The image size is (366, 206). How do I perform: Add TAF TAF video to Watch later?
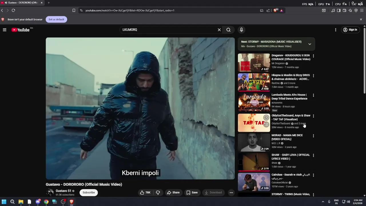pyautogui.click(x=266, y=118)
